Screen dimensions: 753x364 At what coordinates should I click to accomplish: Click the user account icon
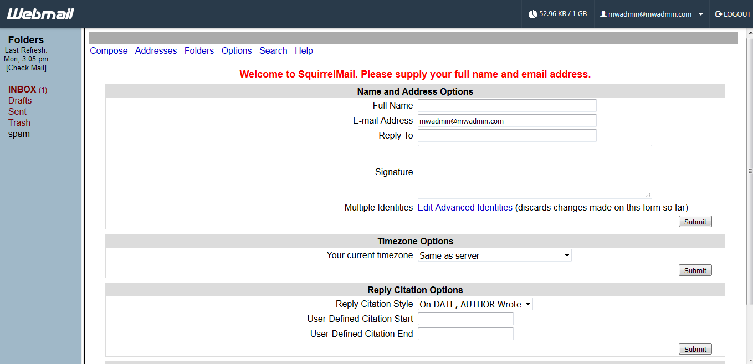point(603,14)
